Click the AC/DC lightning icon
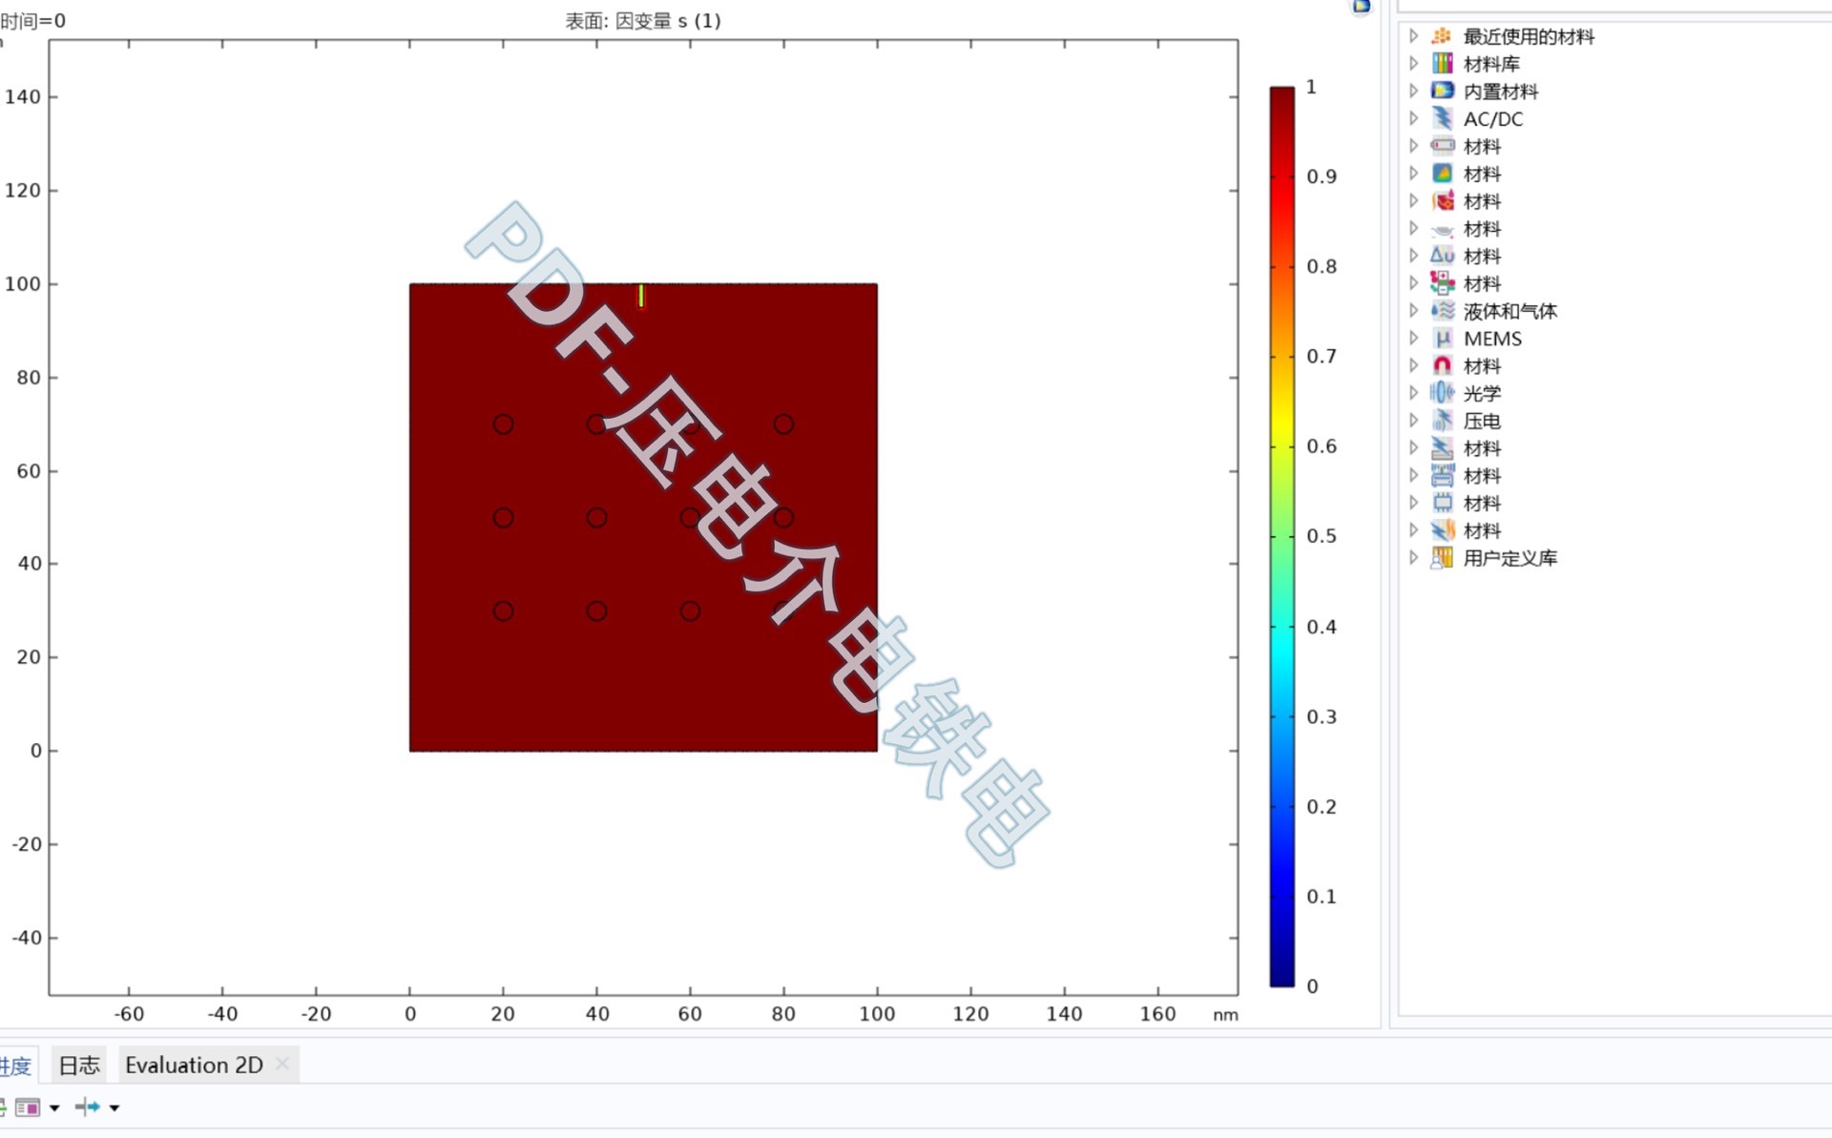This screenshot has height=1138, width=1832. point(1442,118)
